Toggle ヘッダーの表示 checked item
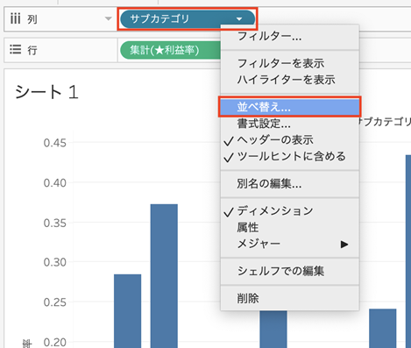The width and height of the screenshot is (411, 348). click(290, 140)
